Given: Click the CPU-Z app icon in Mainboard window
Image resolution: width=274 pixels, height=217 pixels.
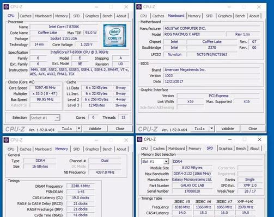Looking at the screenshot, I should click(x=139, y=7).
